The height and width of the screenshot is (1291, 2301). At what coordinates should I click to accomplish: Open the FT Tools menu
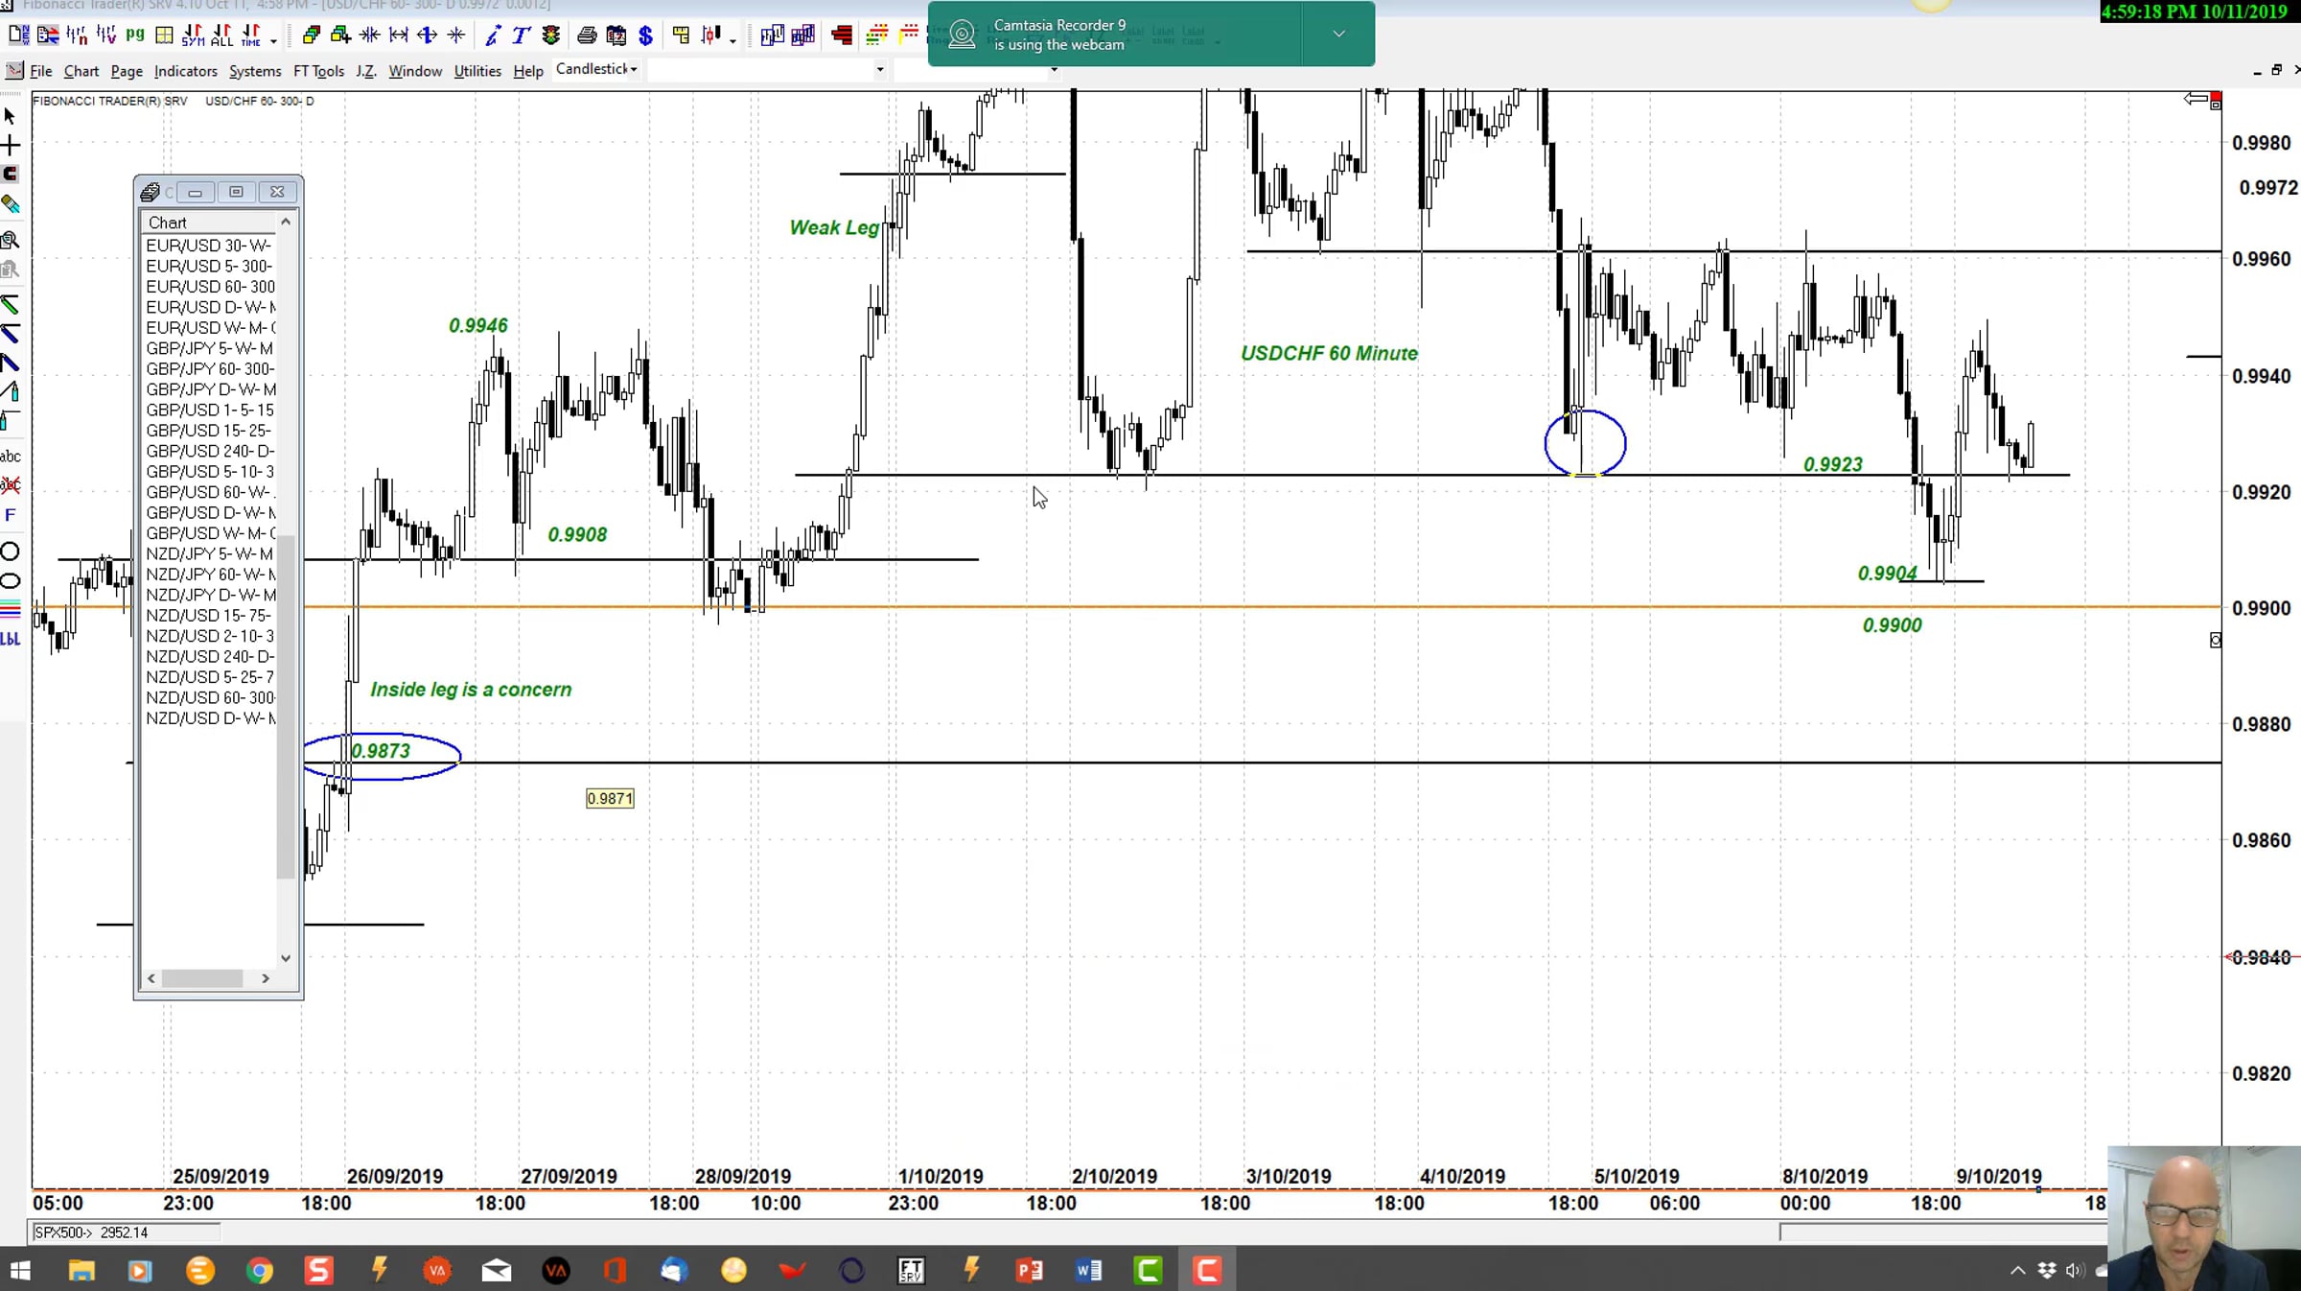pyautogui.click(x=318, y=71)
